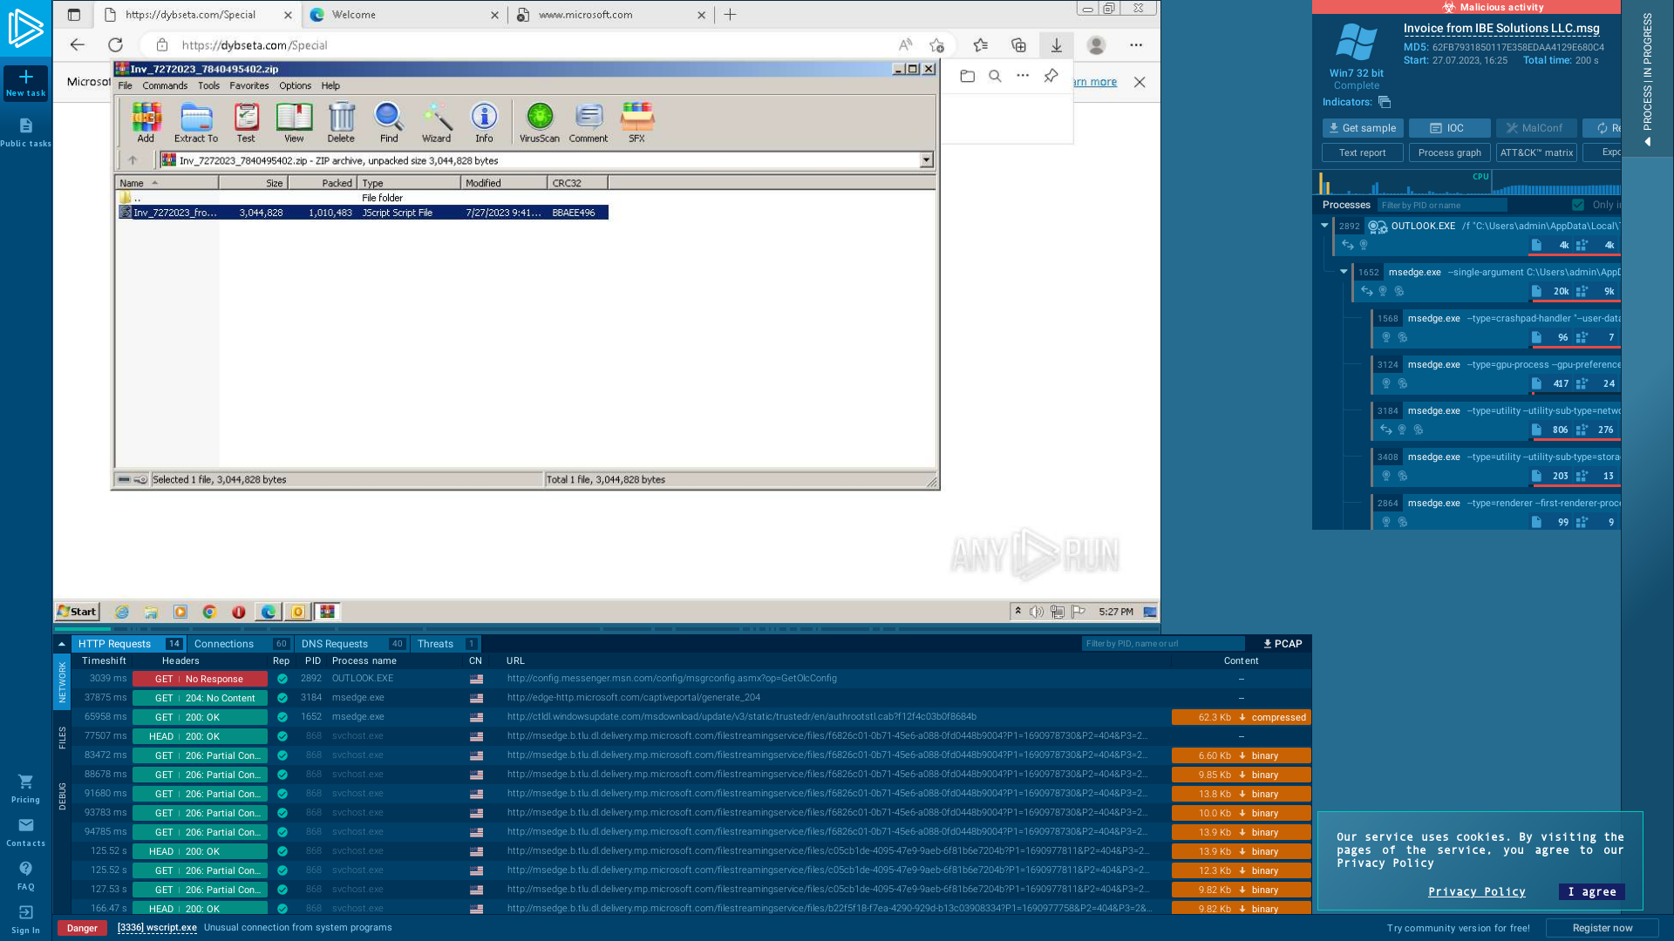Collapse the network panel with the arrow
Screen dimensions: 1674x941
click(x=62, y=644)
